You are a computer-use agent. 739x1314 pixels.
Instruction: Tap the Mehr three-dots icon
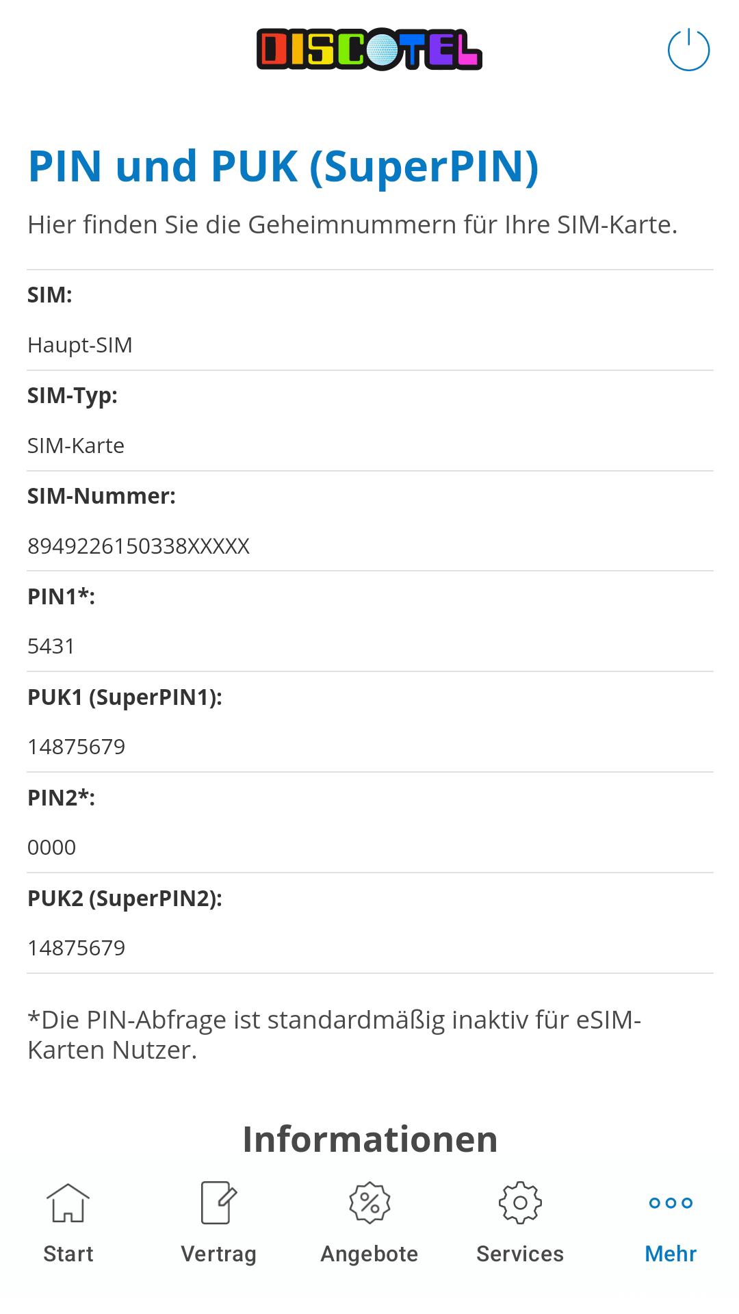point(671,1202)
